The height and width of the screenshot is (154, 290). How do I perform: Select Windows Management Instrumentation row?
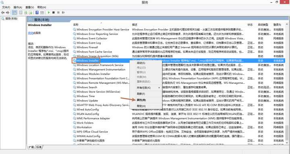pos(179,69)
